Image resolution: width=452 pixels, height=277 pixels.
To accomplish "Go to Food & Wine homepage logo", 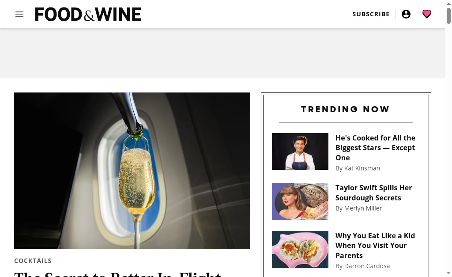I will (x=88, y=15).
